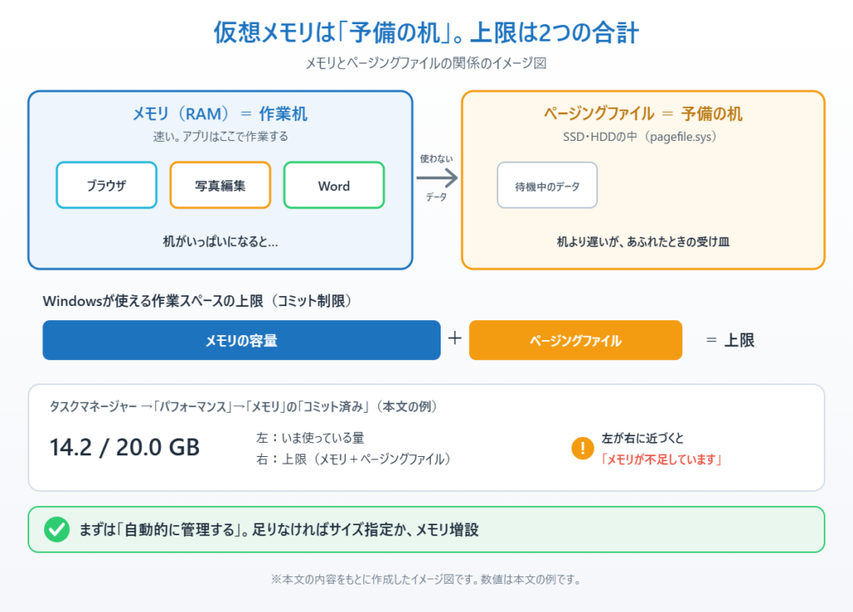The image size is (853, 612).
Task: Click text まずは「自動的に管理する」
Action: 164,529
